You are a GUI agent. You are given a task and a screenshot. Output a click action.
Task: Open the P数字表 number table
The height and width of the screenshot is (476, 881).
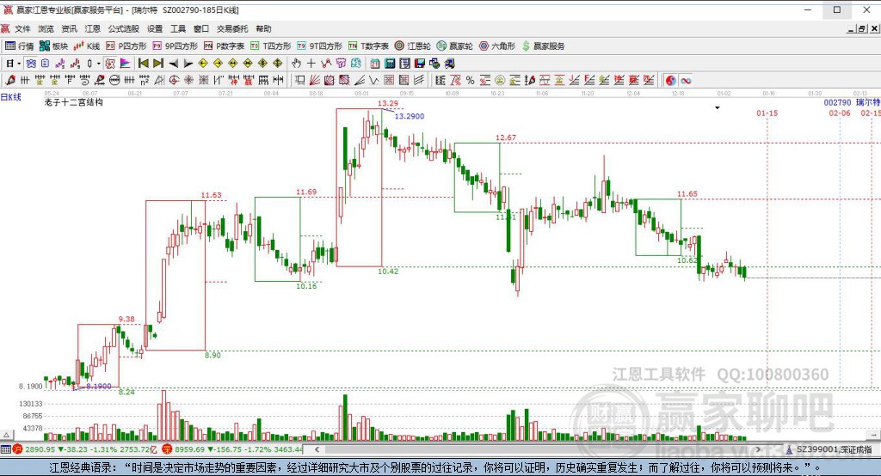tap(225, 46)
